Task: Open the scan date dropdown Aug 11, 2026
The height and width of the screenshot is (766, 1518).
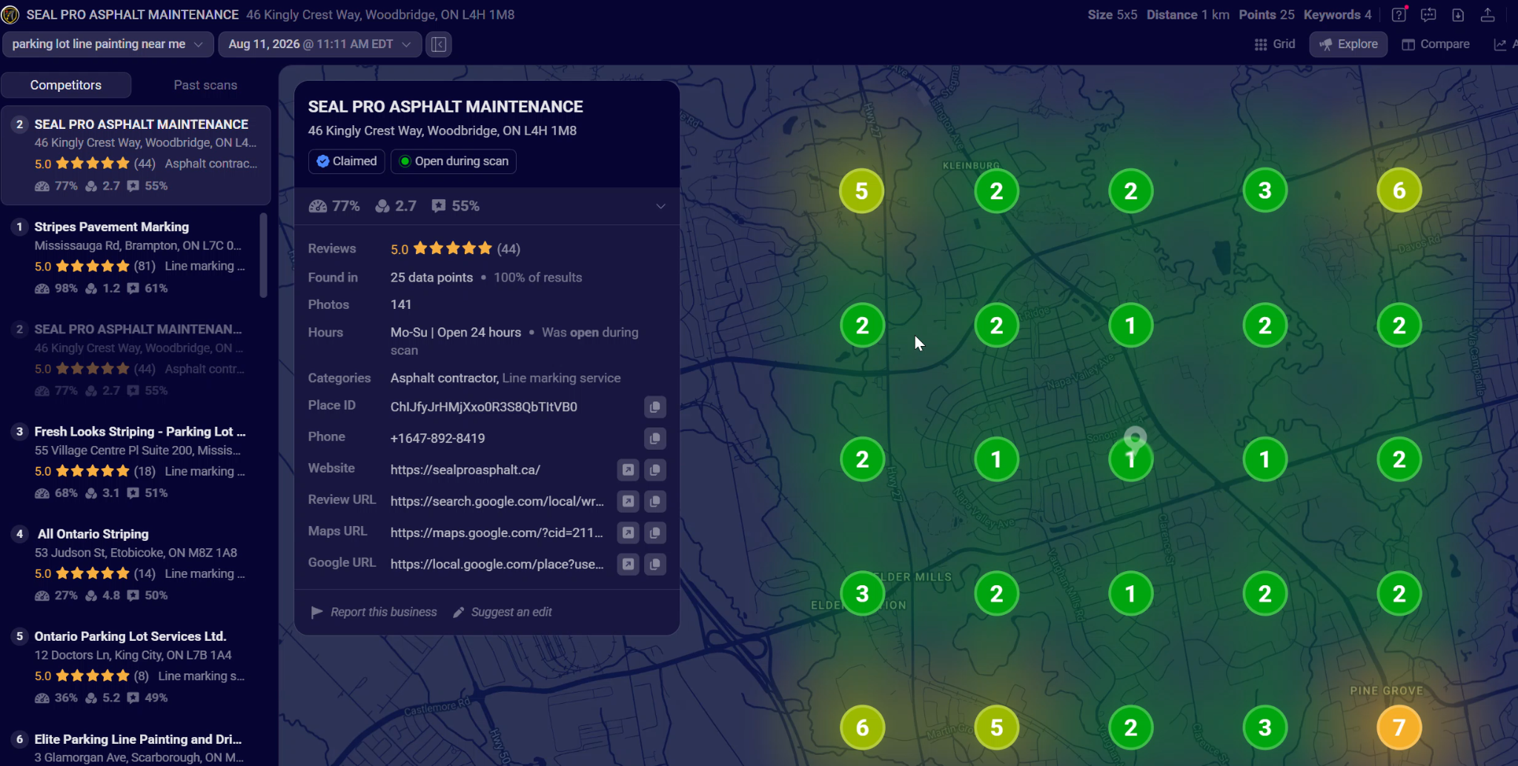Action: coord(320,44)
